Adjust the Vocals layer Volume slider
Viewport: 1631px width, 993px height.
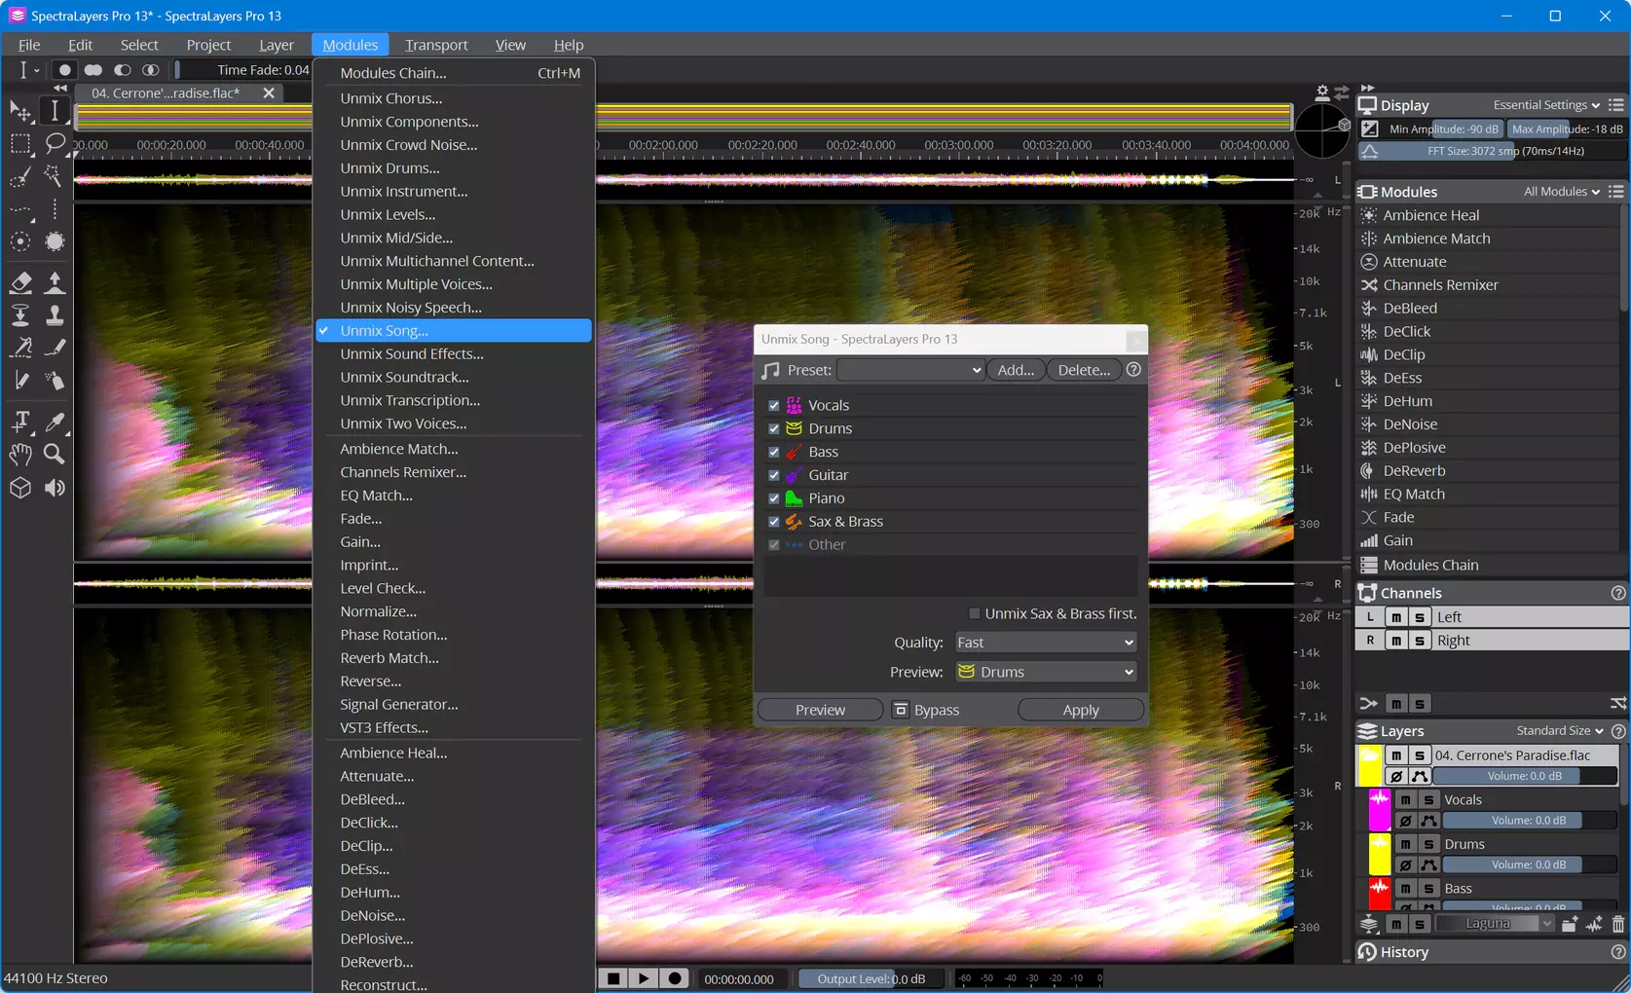(1529, 821)
